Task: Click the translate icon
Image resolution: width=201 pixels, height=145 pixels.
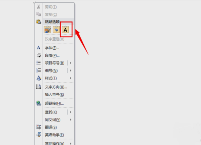Action: point(39,127)
